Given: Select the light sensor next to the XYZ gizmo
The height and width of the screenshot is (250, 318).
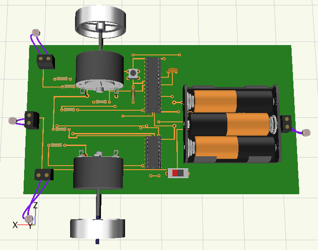Looking at the screenshot, I should coord(29,219).
